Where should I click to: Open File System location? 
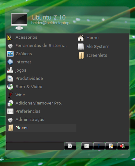(x=103, y=47)
